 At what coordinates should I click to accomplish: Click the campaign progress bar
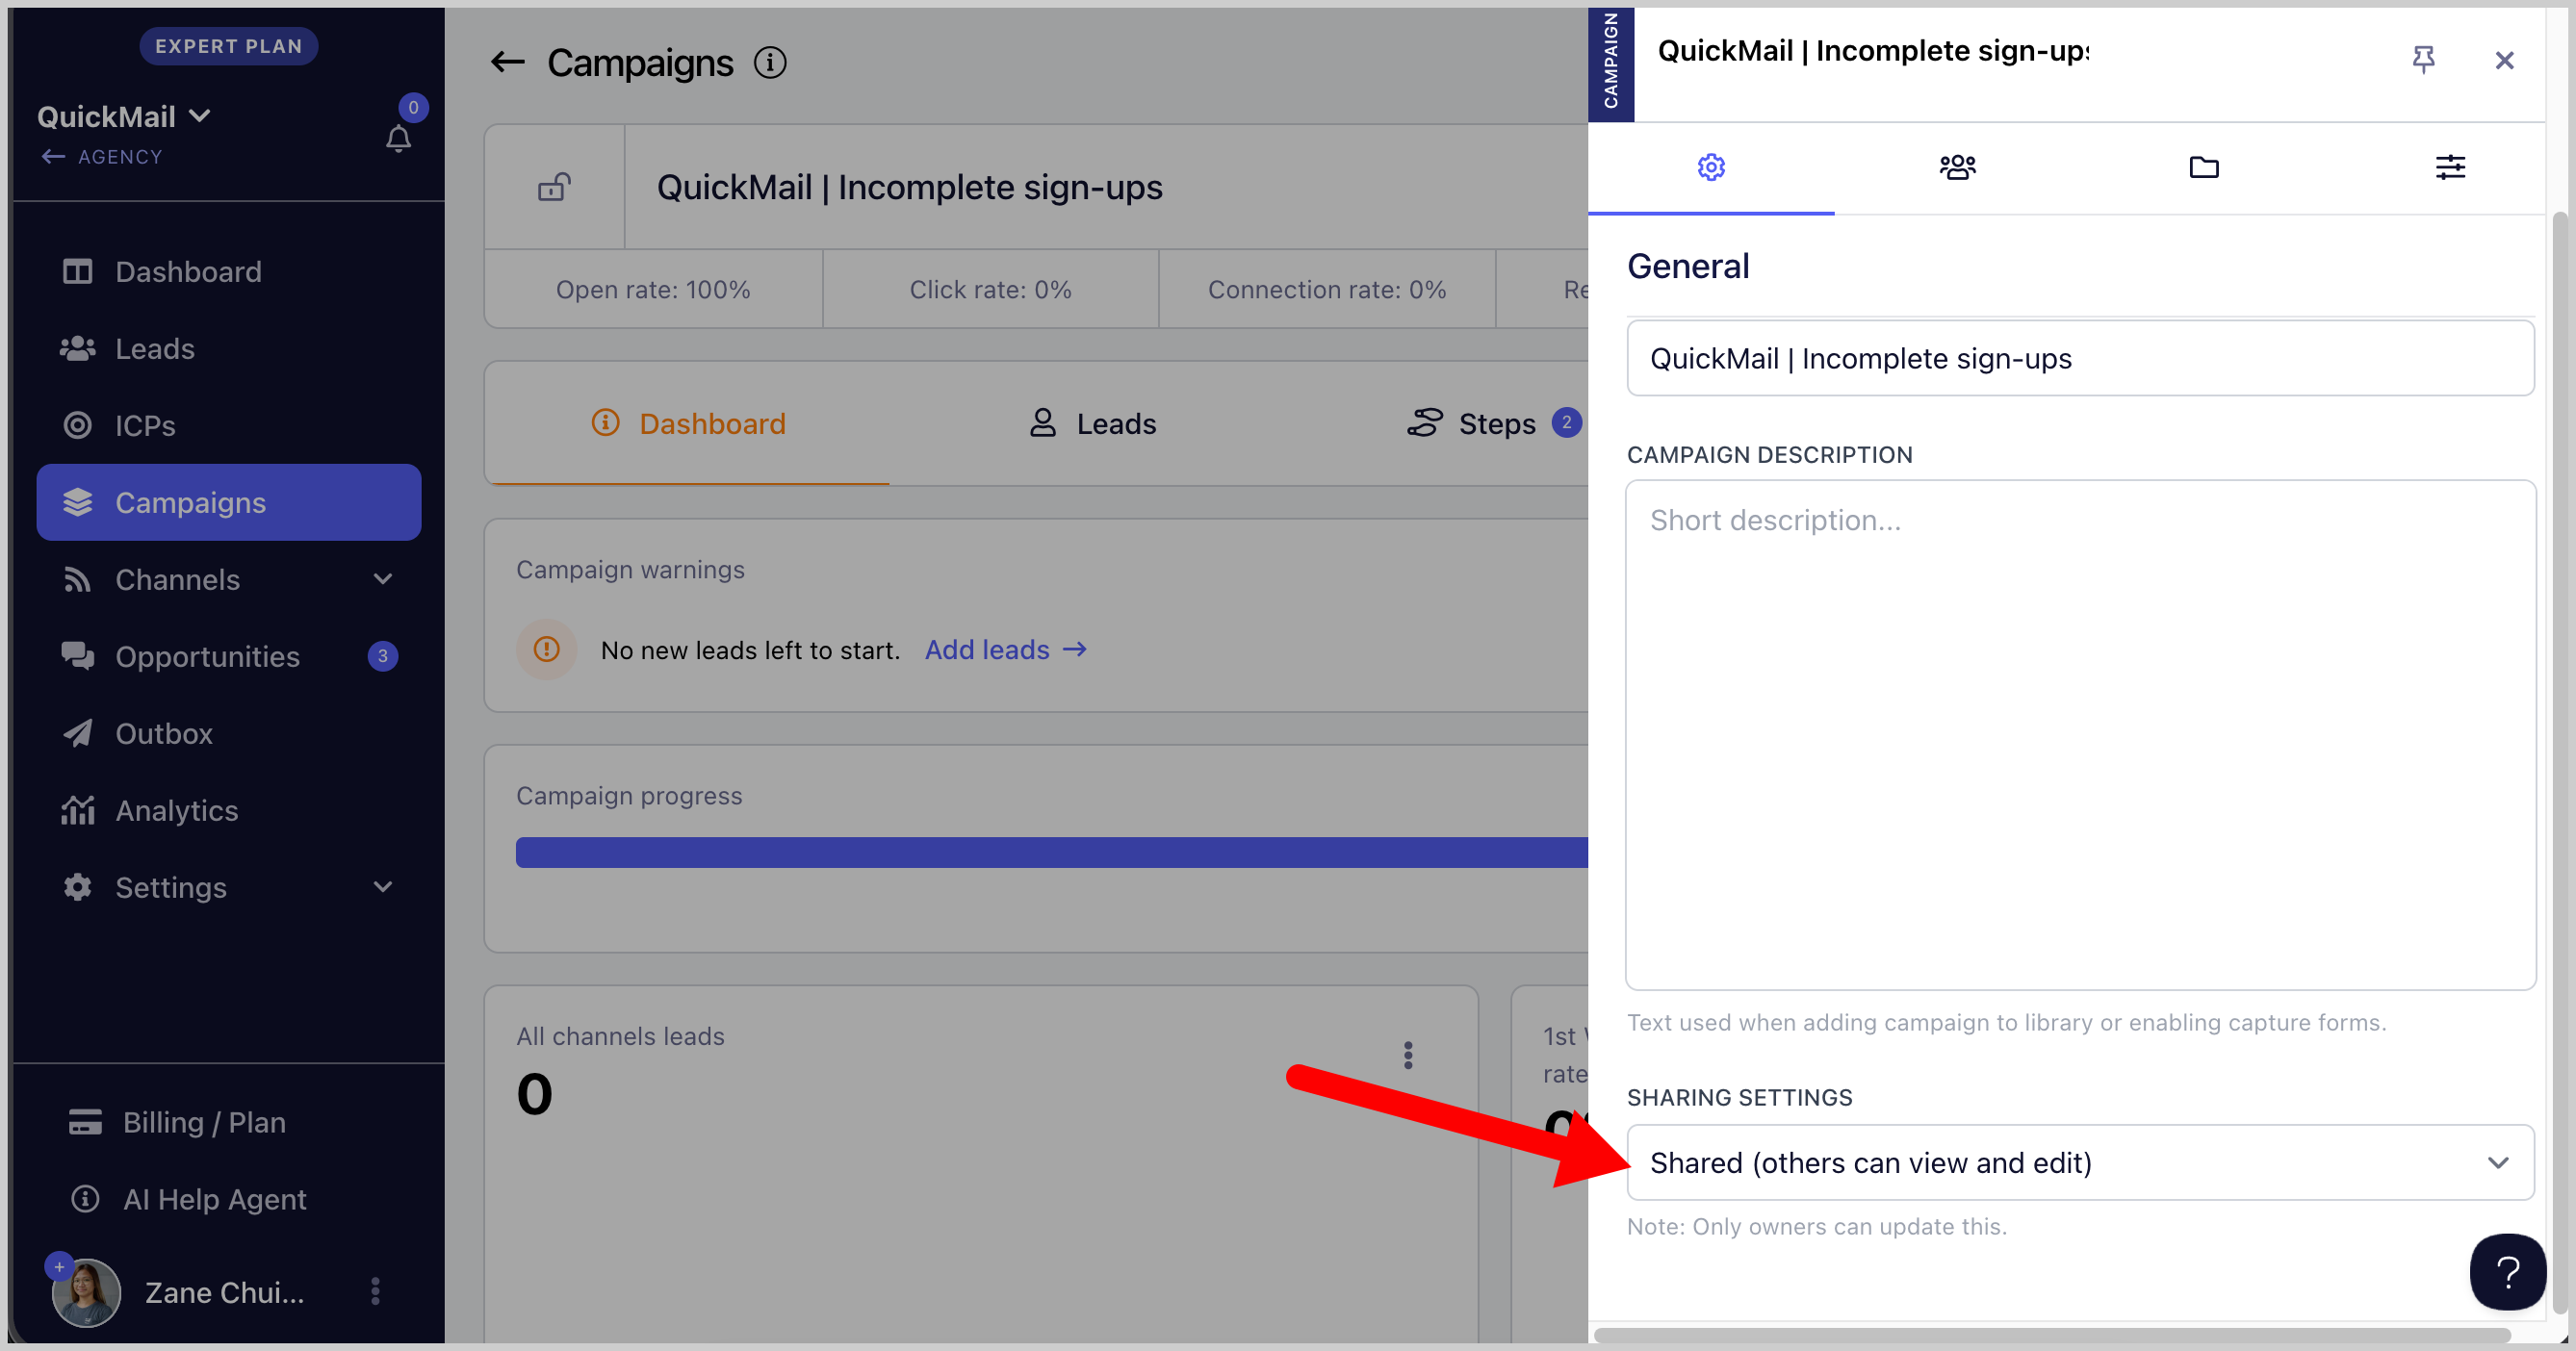1052,853
